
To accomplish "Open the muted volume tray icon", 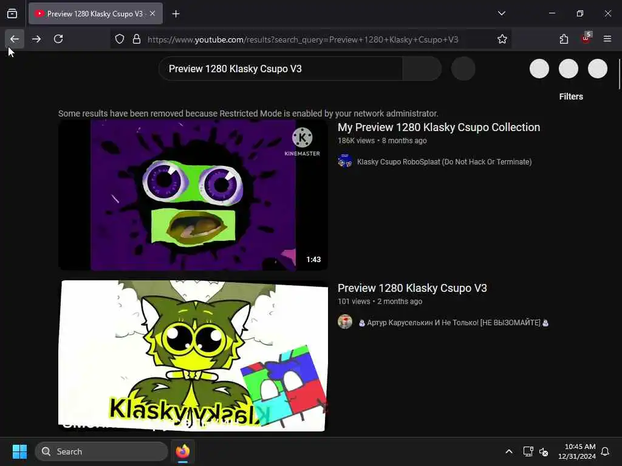I will point(544,451).
